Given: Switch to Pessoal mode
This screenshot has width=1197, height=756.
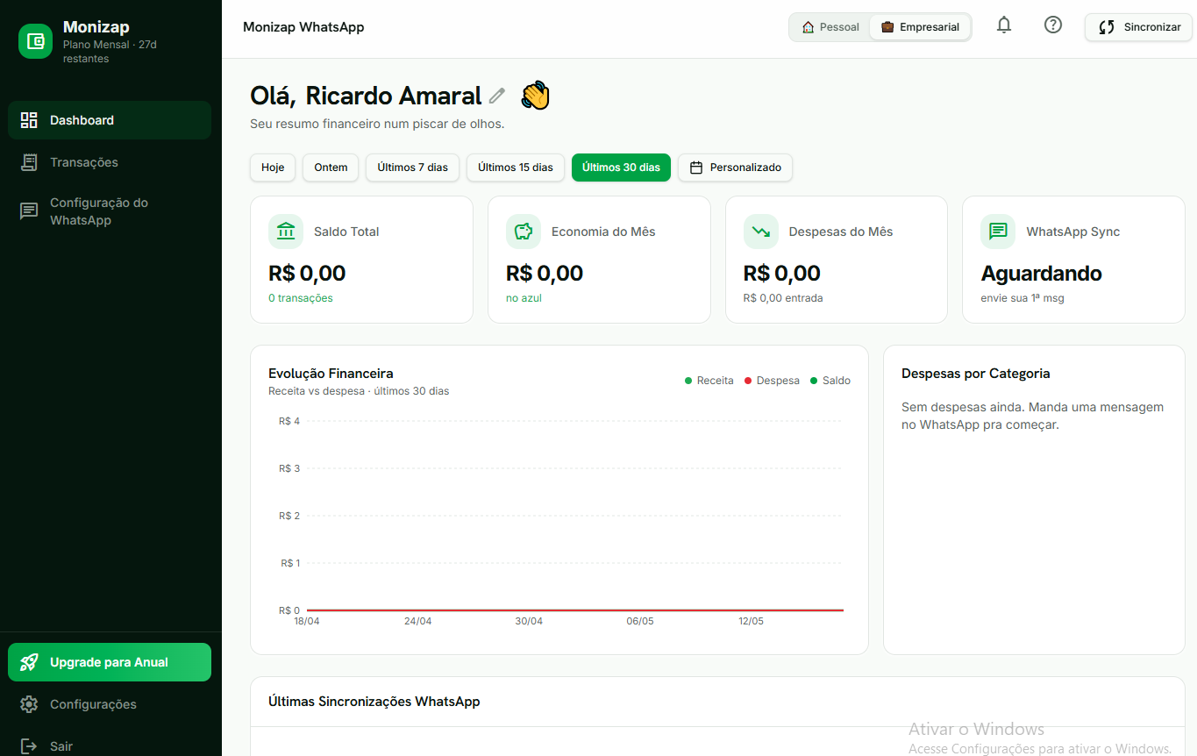Looking at the screenshot, I should pyautogui.click(x=830, y=27).
